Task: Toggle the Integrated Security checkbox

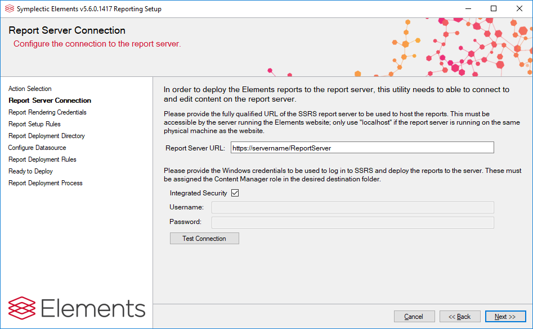Action: point(235,193)
